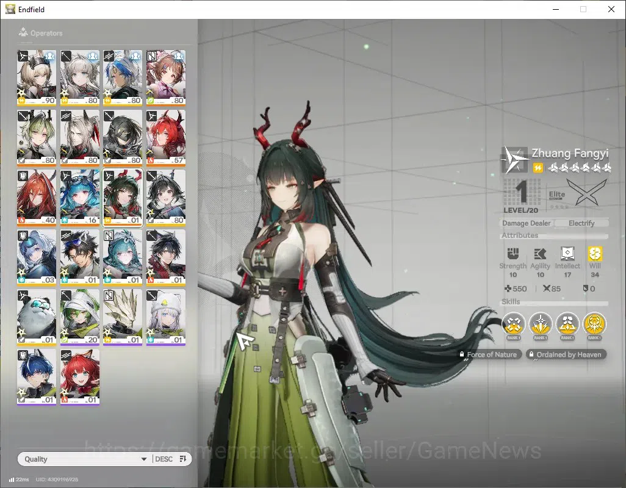The height and width of the screenshot is (488, 626).
Task: Click the network signal bars icon
Action: (12, 479)
